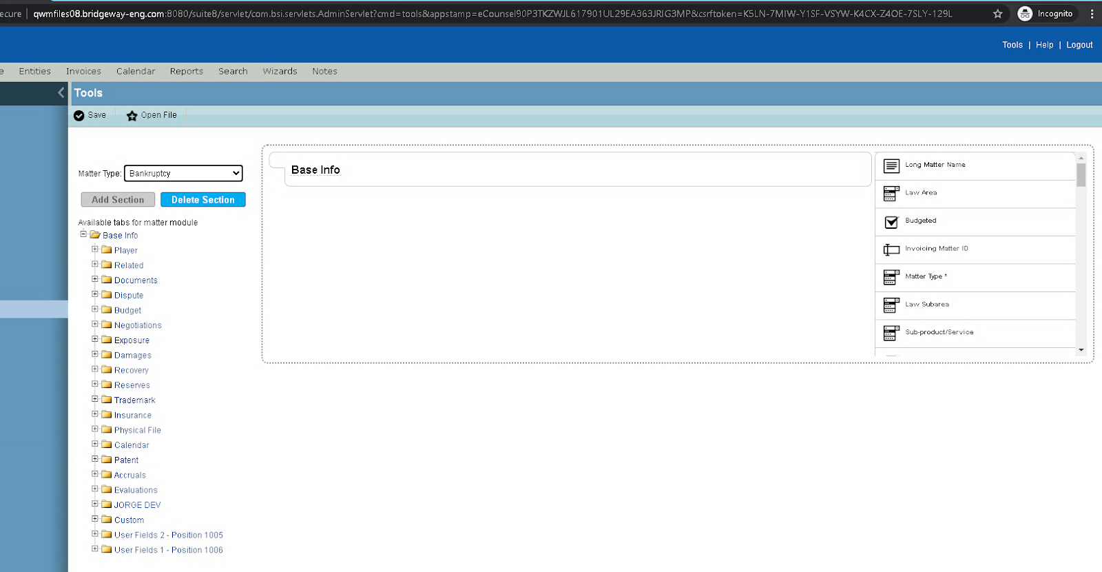Screen dimensions: 1102x572
Task: Click Open File in the toolbar
Action: tap(152, 116)
